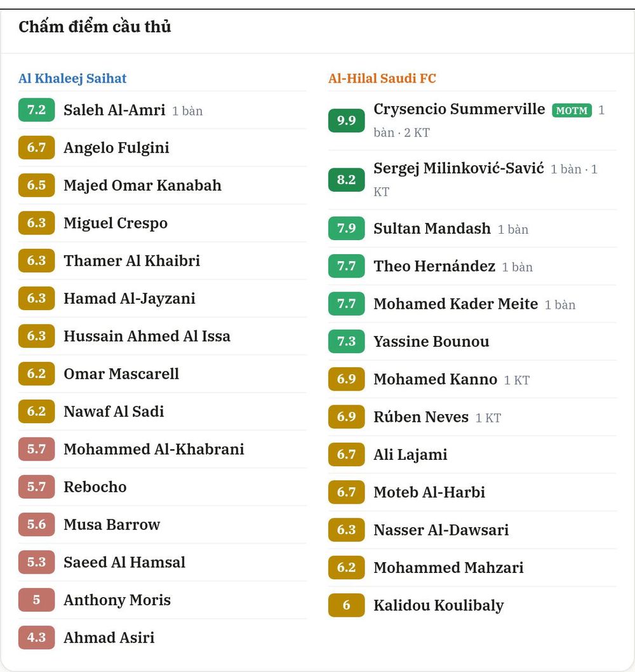
Task: Open Mohammed Al-Khabrani player entry
Action: pyautogui.click(x=154, y=449)
